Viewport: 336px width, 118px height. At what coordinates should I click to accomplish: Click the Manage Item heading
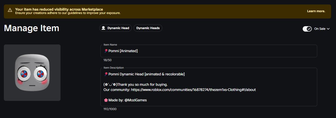click(31, 28)
